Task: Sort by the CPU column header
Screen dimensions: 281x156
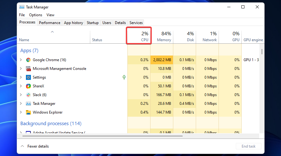Action: point(139,37)
